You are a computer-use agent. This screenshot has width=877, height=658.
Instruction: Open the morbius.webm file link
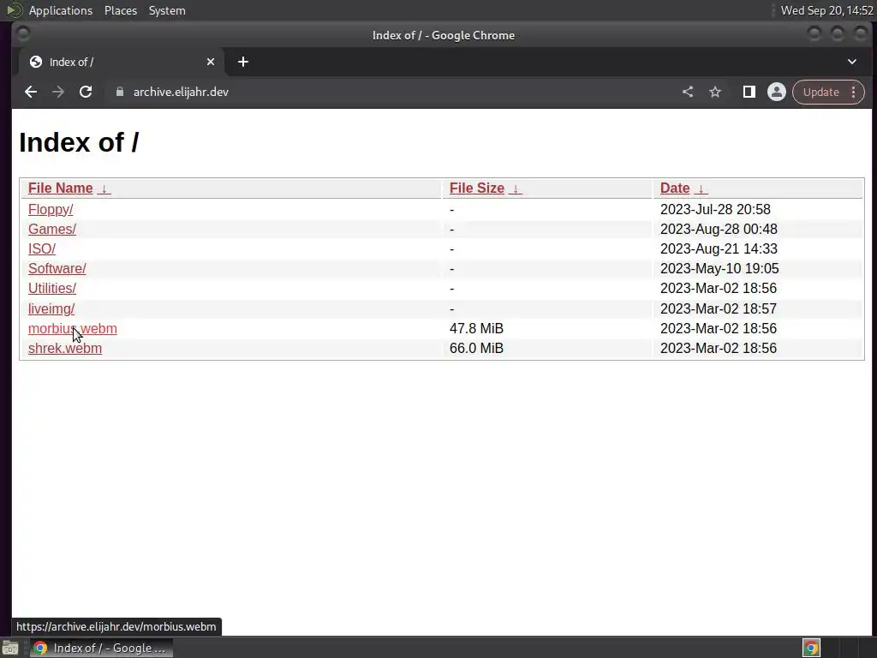click(x=73, y=328)
